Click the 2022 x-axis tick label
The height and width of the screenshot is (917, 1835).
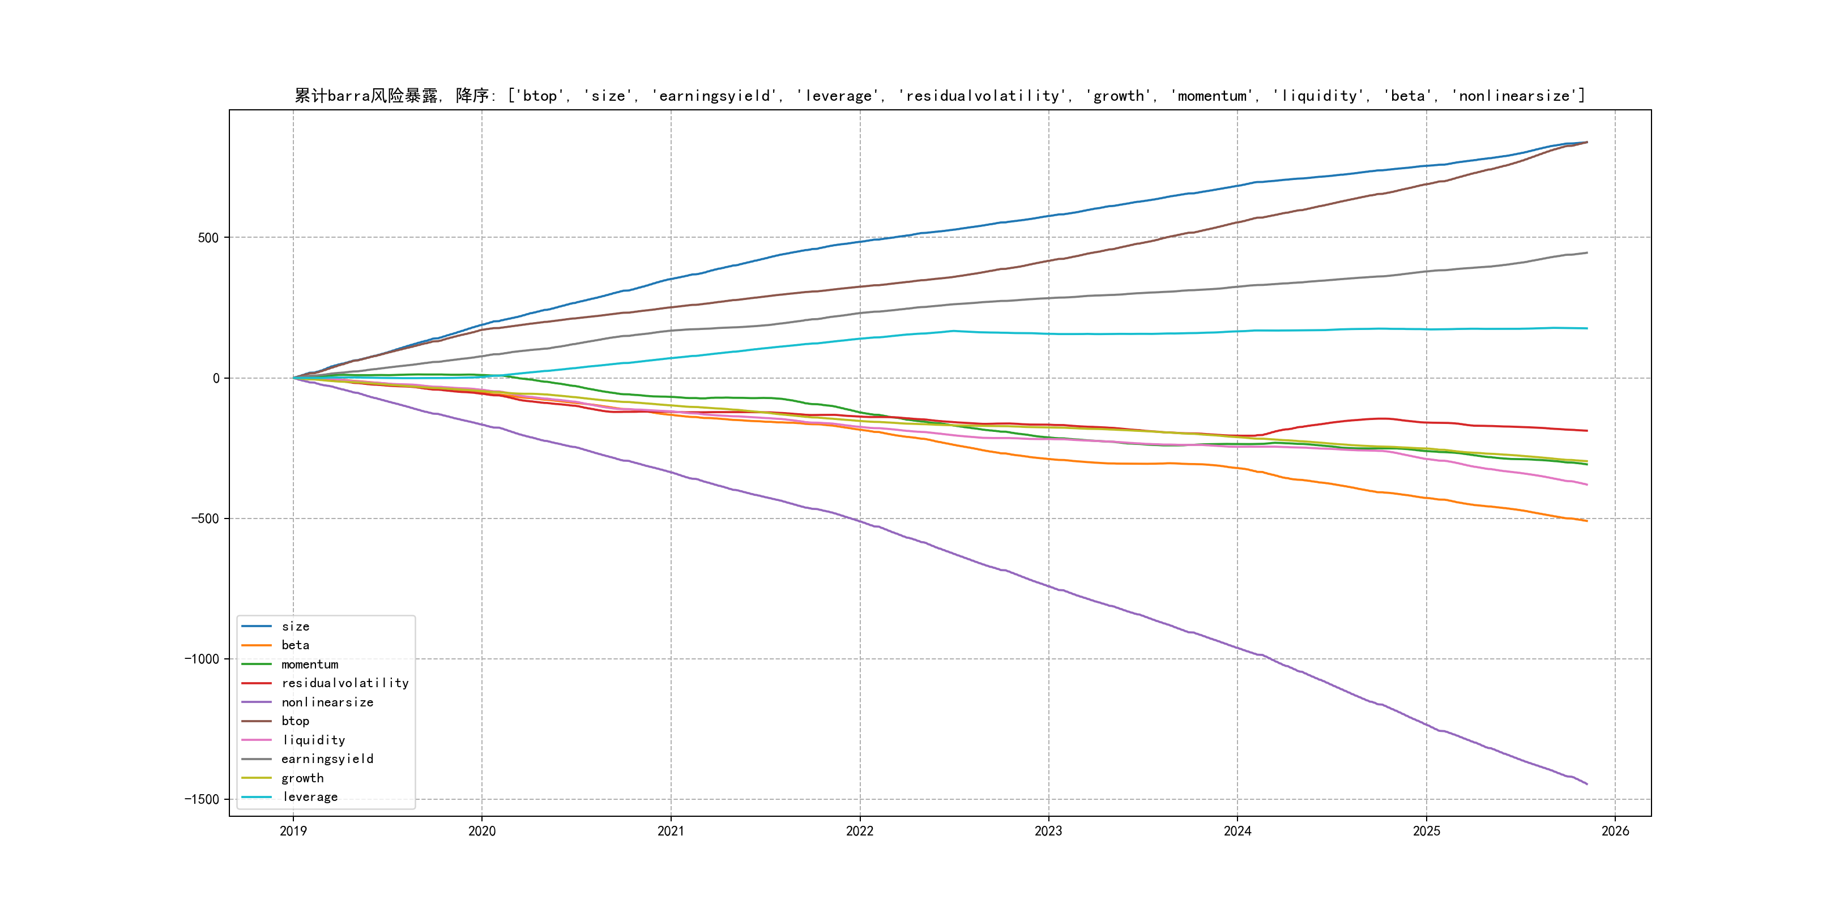[859, 831]
